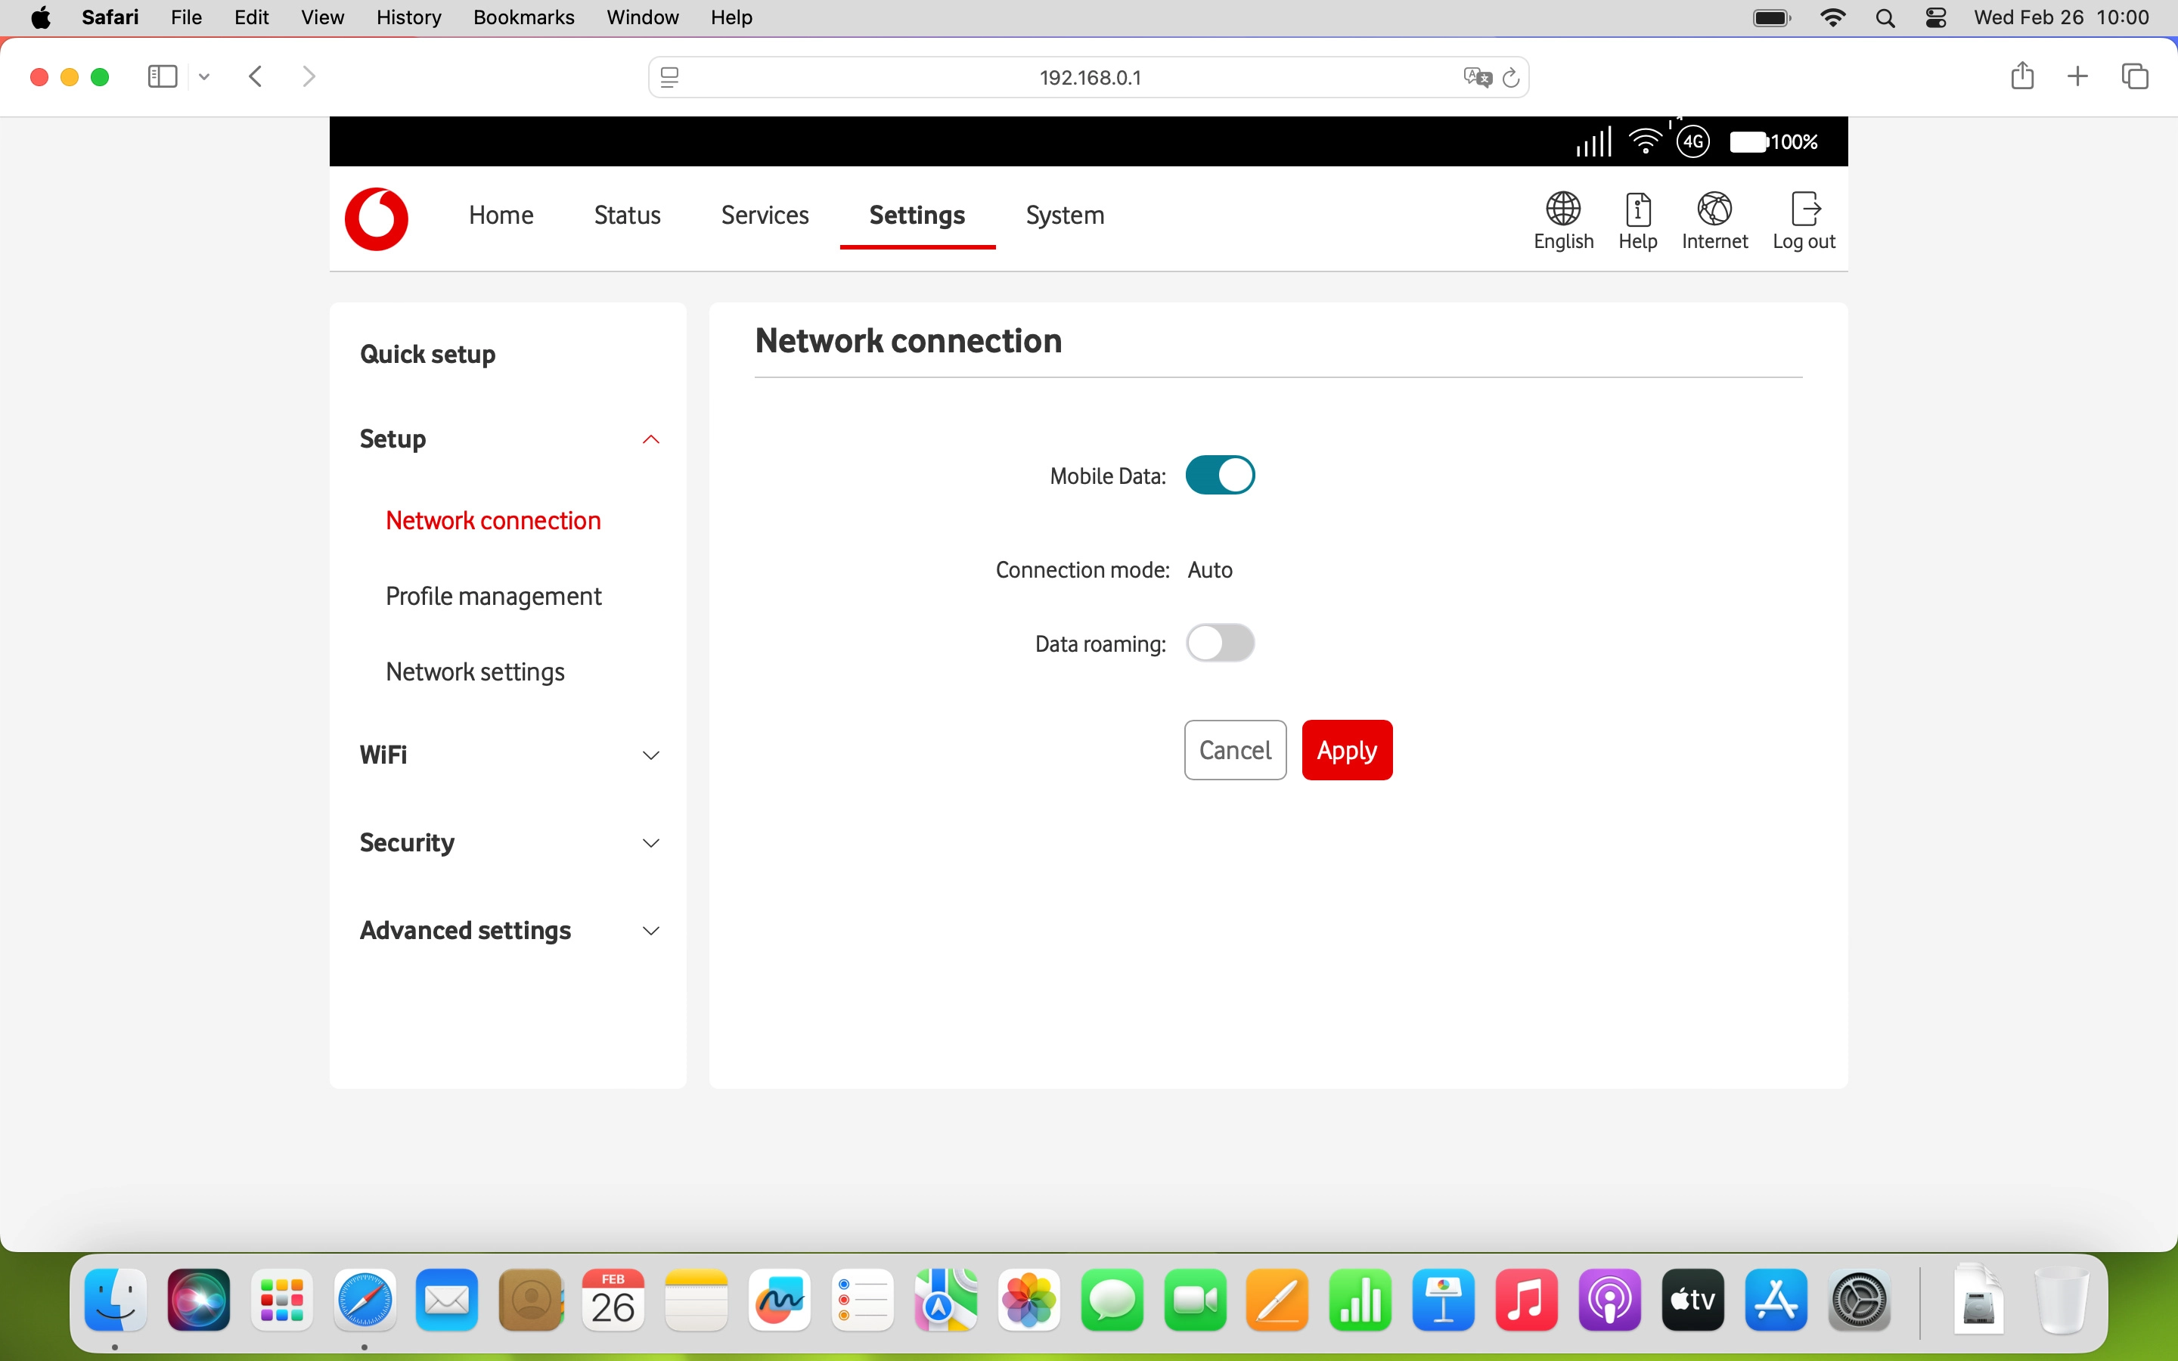Viewport: 2178px width, 1361px height.
Task: Reload the page in Safari
Action: [x=1511, y=76]
